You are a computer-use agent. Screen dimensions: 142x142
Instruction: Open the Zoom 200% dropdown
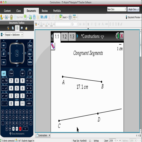point(115,141)
